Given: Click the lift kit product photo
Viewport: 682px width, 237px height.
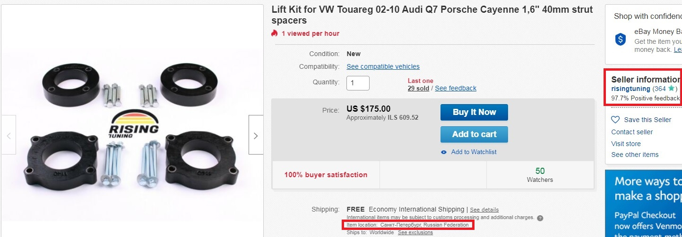Looking at the screenshot, I should [x=132, y=132].
